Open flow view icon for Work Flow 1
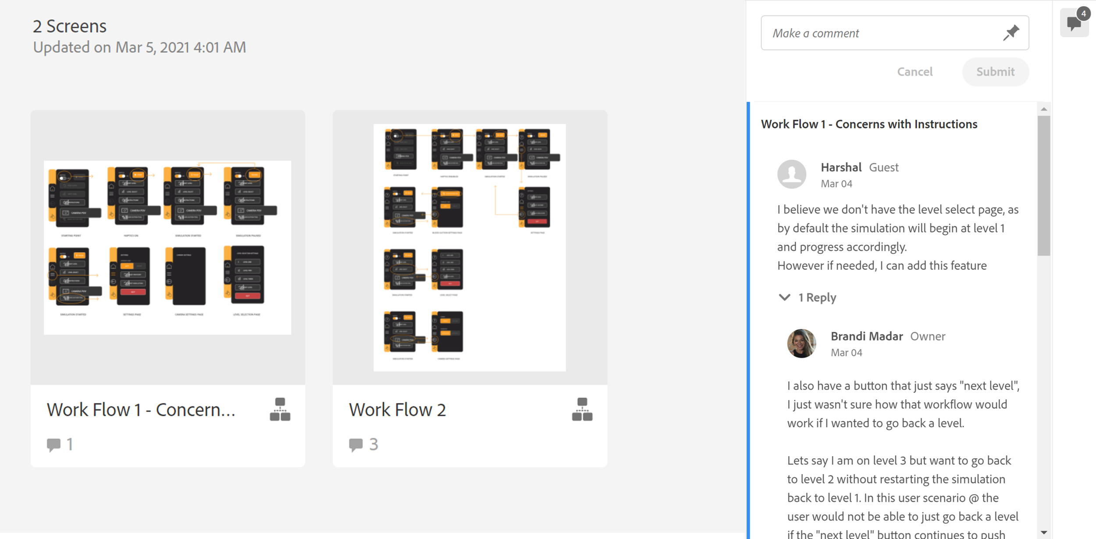Viewport: 1096px width, 539px height. [x=280, y=409]
